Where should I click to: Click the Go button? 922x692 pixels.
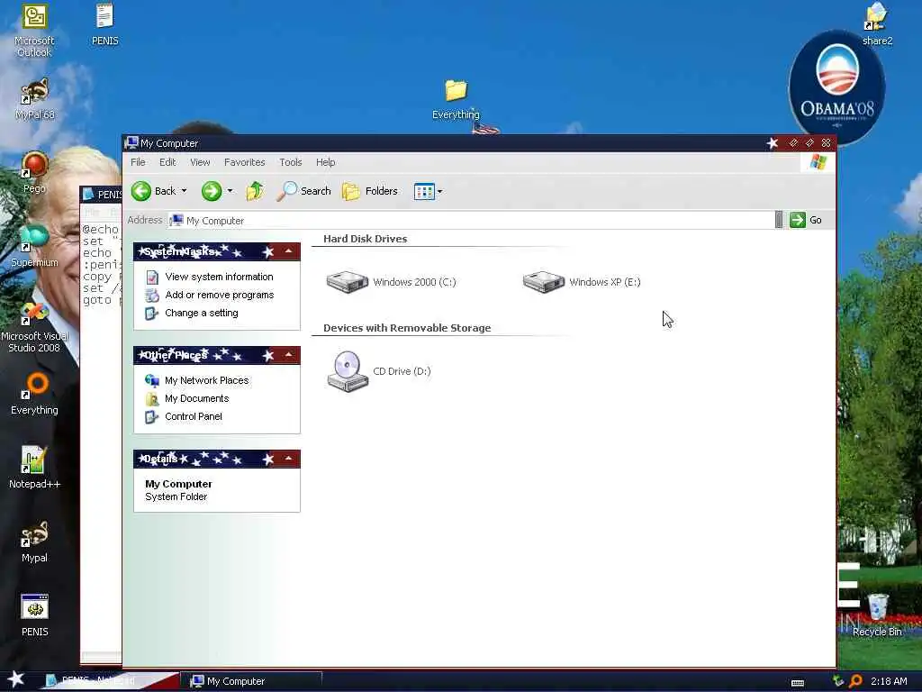tap(806, 220)
